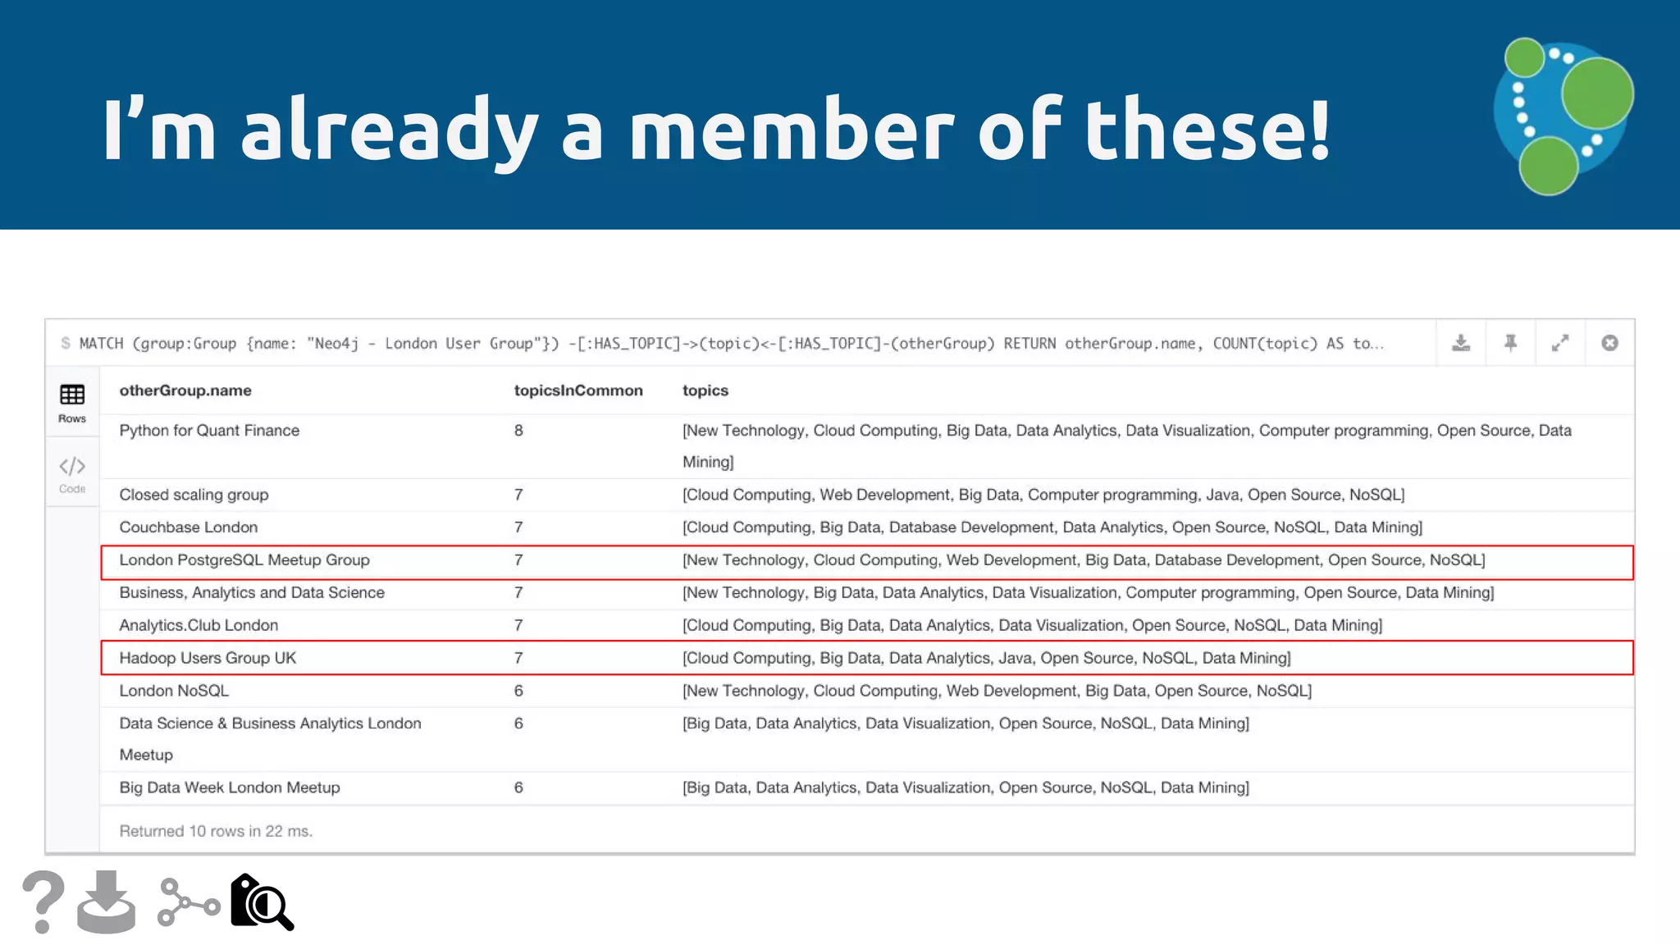The image size is (1680, 945).
Task: Select the London PostgreSQL Meetup Group row
Action: (x=244, y=560)
